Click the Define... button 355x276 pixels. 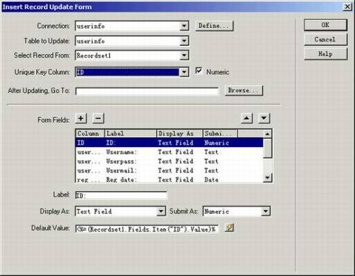coord(214,26)
